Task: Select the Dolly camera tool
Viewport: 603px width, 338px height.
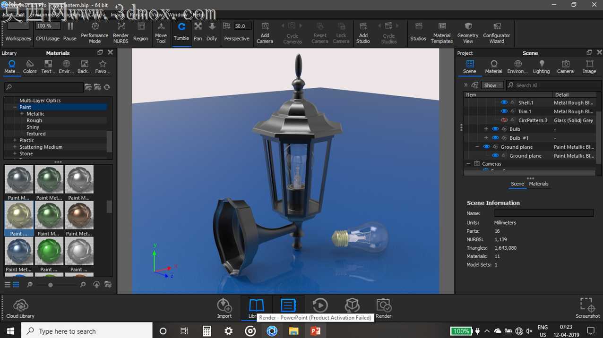Action: pyautogui.click(x=212, y=32)
